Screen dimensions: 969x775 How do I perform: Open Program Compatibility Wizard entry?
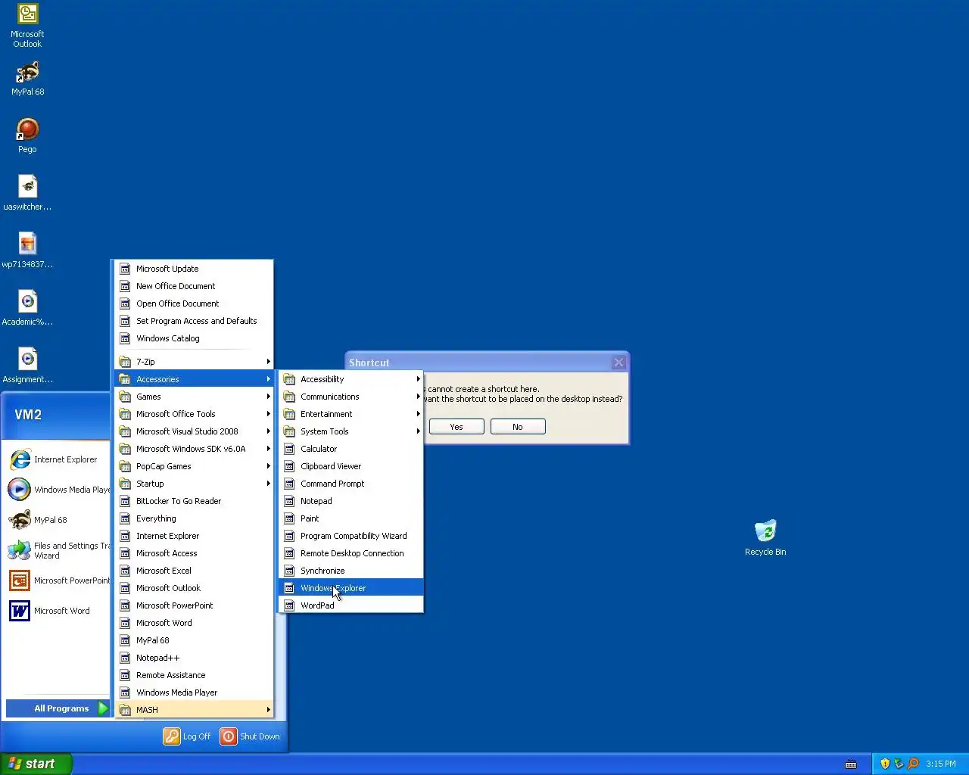tap(351, 536)
